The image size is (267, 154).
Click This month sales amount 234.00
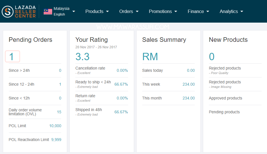[x=188, y=98]
